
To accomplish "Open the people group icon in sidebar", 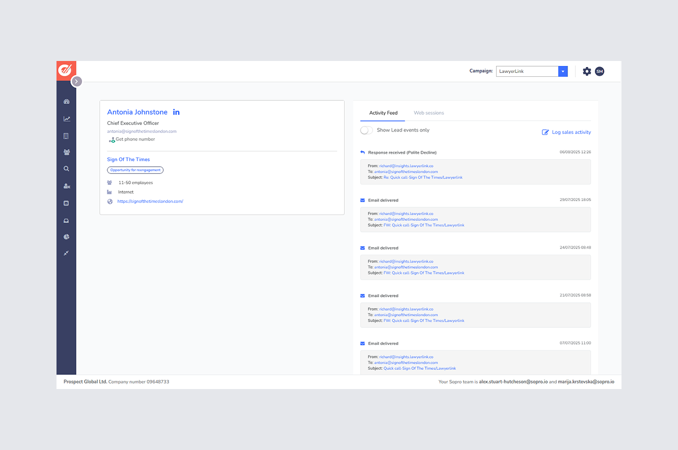I will pos(66,152).
